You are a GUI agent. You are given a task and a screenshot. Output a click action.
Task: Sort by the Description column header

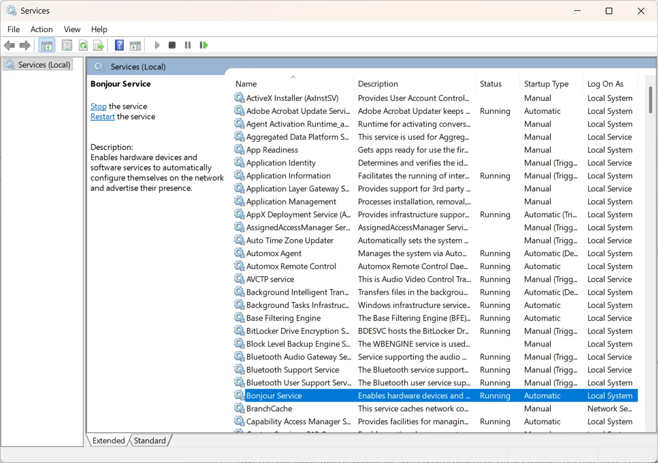pos(414,84)
